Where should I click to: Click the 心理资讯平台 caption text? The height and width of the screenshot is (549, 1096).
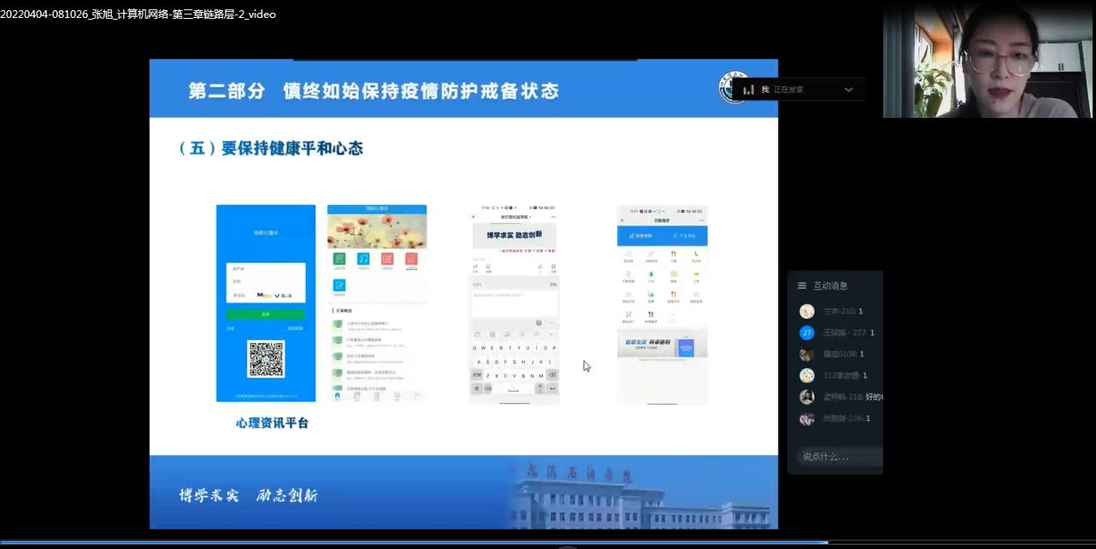click(x=273, y=423)
